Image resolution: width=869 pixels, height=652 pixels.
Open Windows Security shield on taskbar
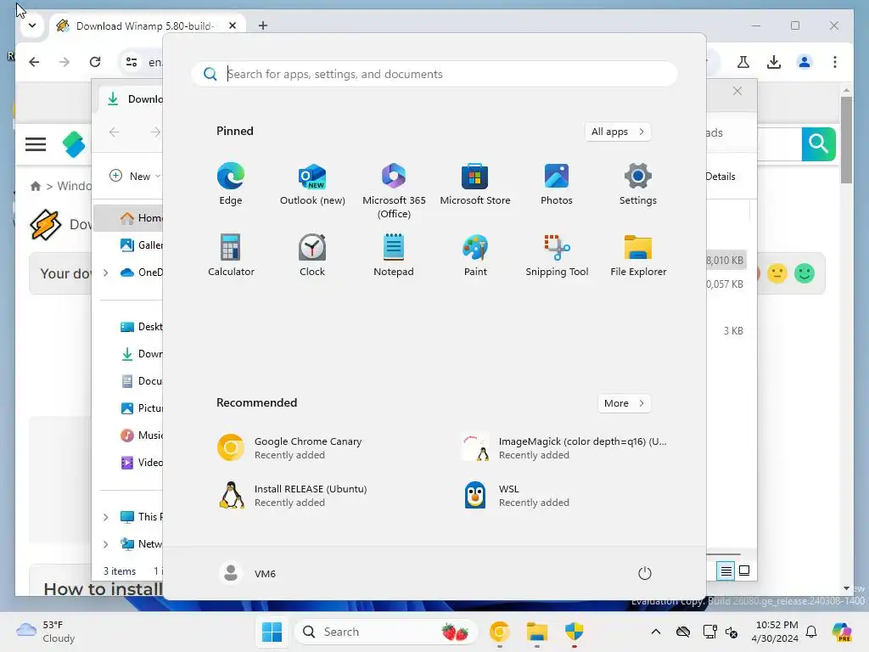coord(575,632)
